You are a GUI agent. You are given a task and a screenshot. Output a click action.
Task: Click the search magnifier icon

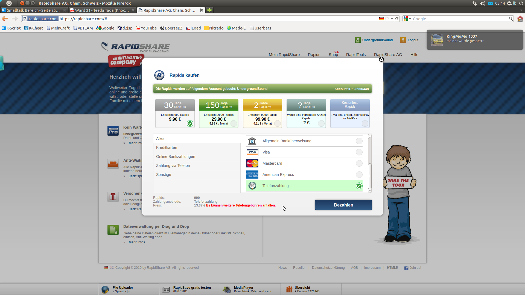[511, 19]
